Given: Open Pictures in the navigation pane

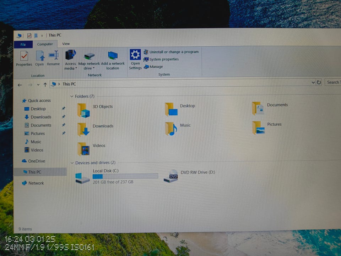Looking at the screenshot, I should [x=35, y=133].
